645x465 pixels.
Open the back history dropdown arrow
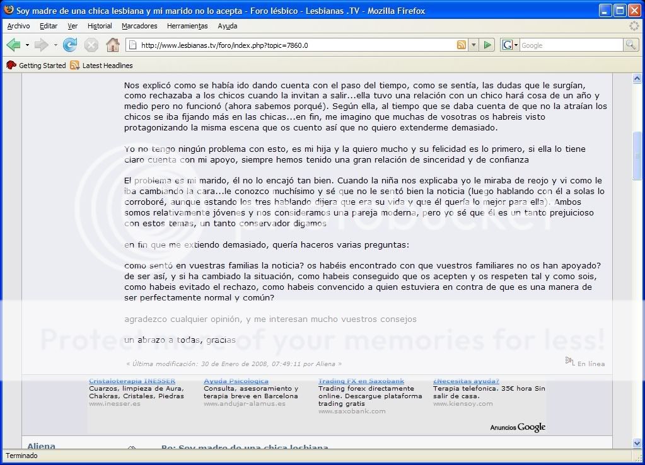click(27, 45)
